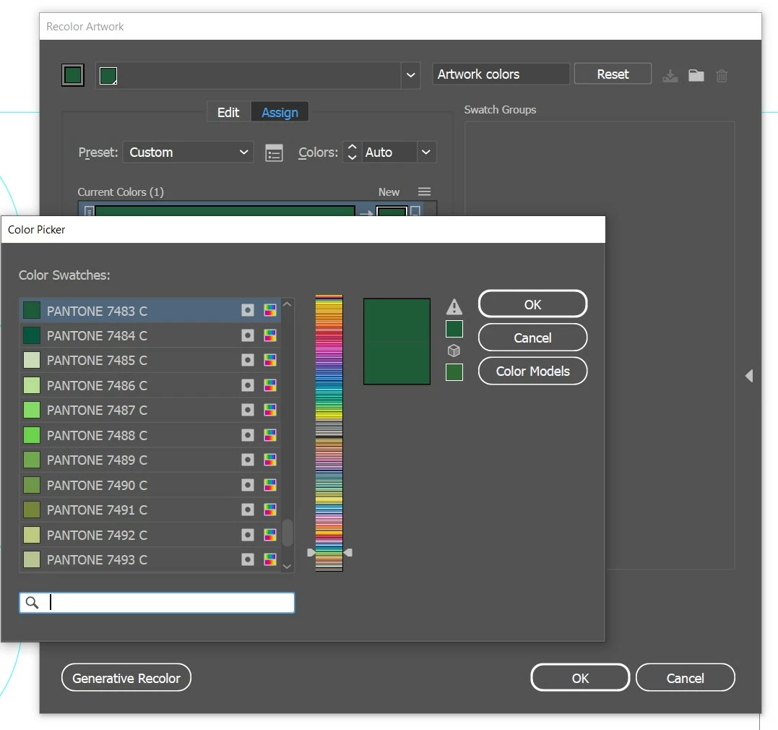Click the Artwork colors name field
Screen dimensions: 778x730
501,74
